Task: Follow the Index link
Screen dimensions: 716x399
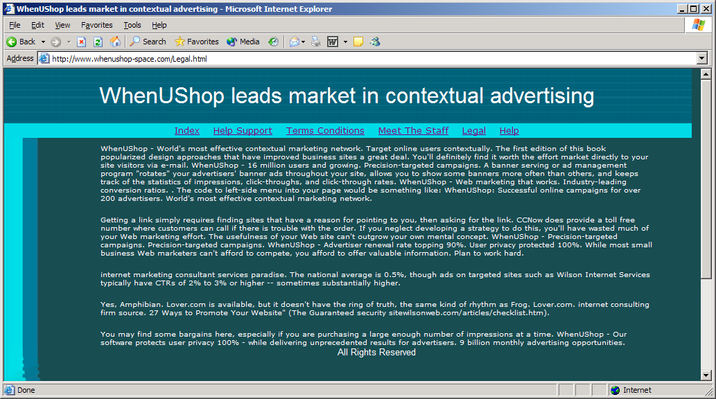Action: click(187, 130)
